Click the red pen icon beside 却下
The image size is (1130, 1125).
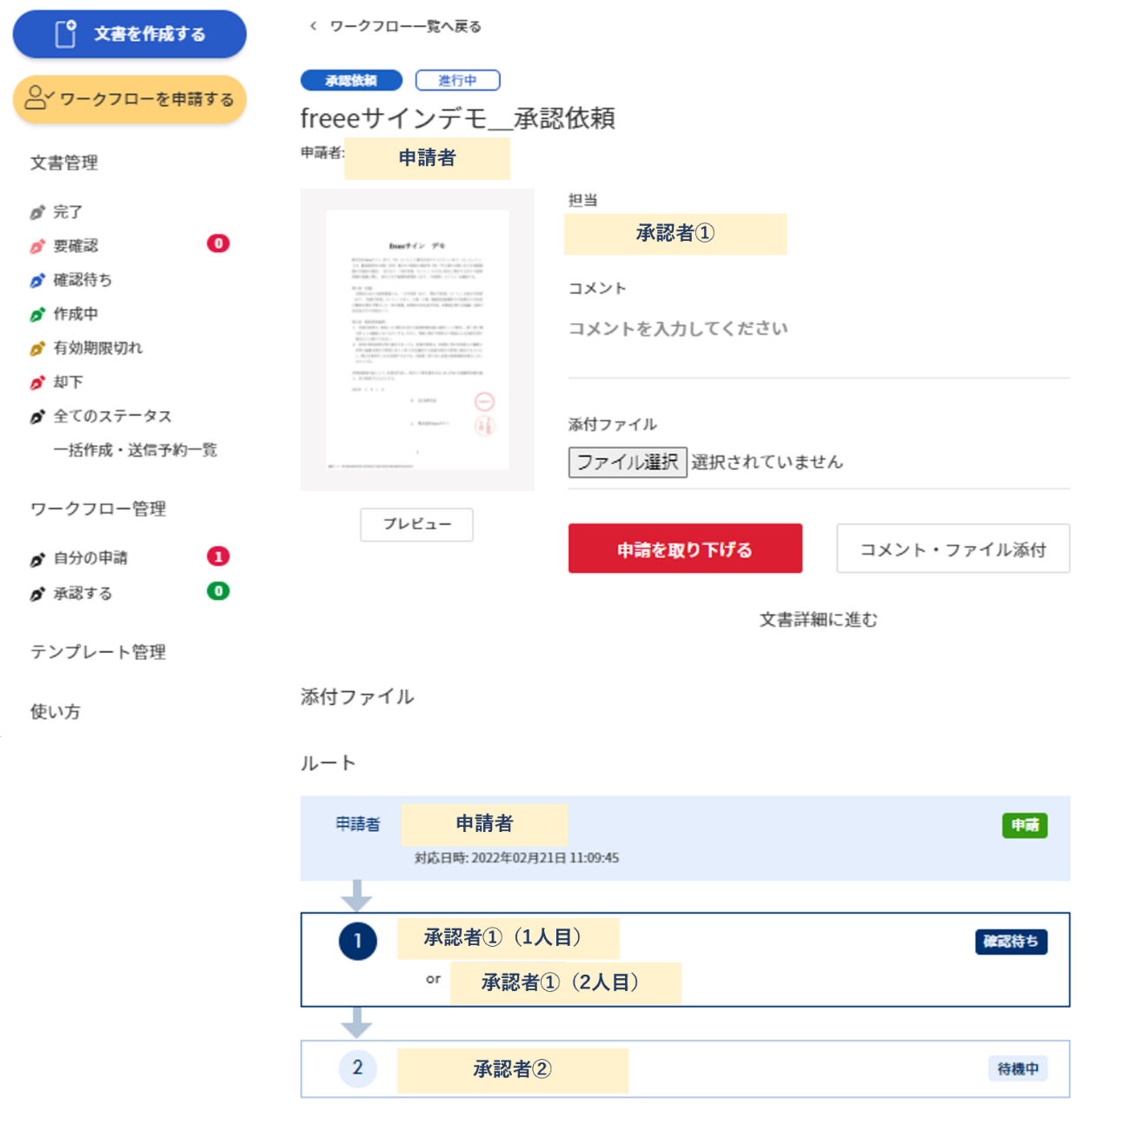click(37, 382)
